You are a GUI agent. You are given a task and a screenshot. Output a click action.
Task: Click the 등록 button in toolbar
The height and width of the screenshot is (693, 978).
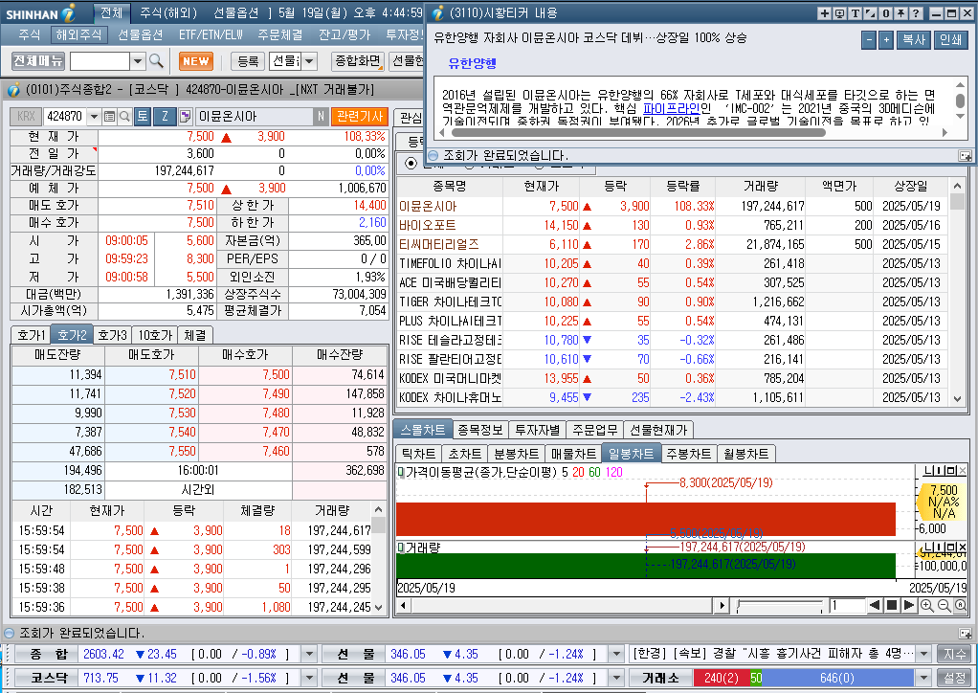(248, 60)
